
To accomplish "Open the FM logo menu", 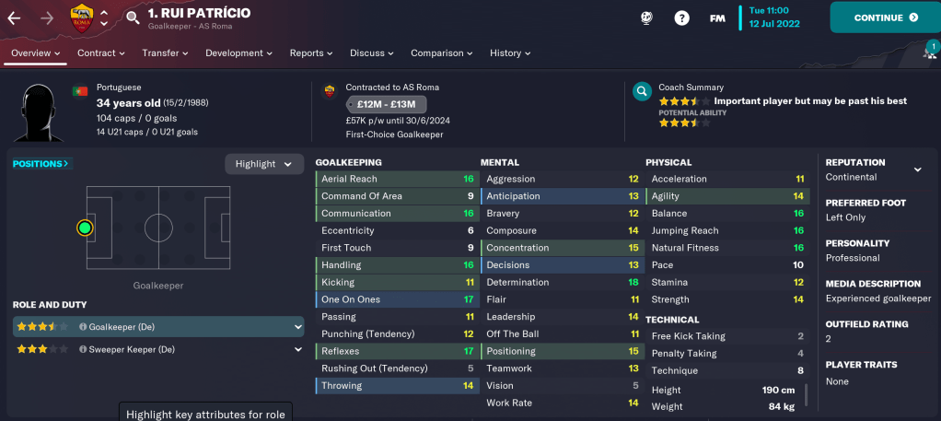I will click(x=717, y=18).
